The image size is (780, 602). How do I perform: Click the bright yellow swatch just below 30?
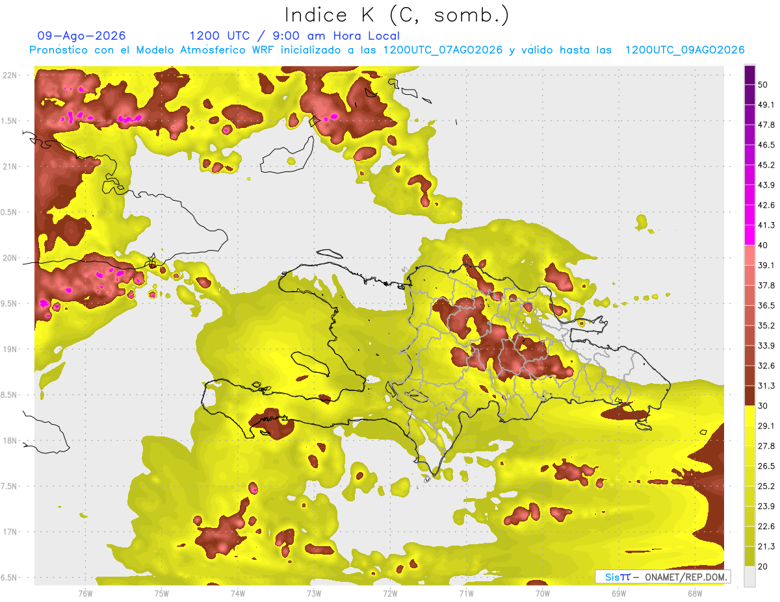pos(749,416)
